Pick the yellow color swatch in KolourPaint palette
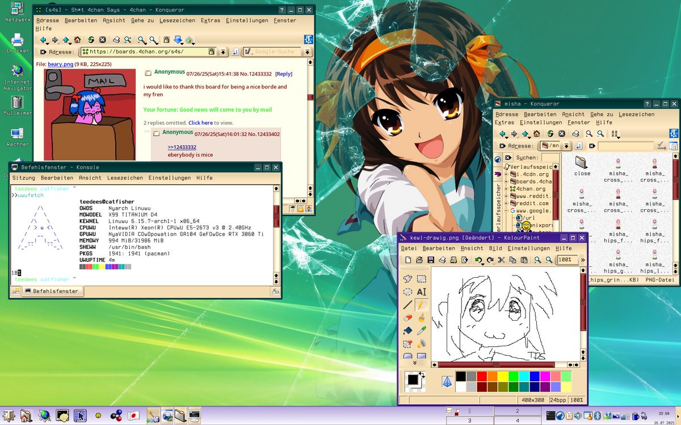This screenshot has width=681, height=425. 503,376
